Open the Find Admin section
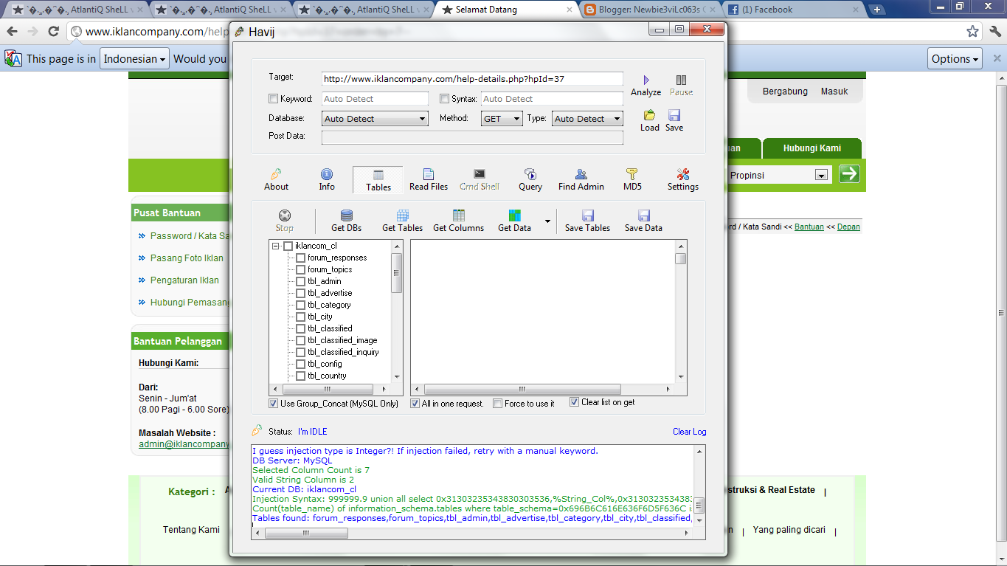The image size is (1007, 566). click(581, 179)
